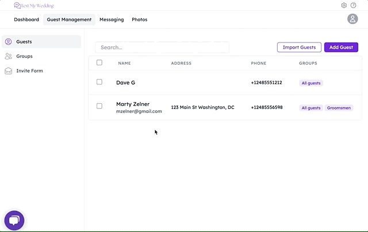
Task: Open the Messaging tab
Action: (112, 19)
